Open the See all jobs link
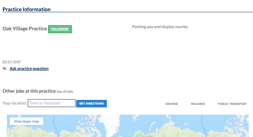 coord(65,91)
